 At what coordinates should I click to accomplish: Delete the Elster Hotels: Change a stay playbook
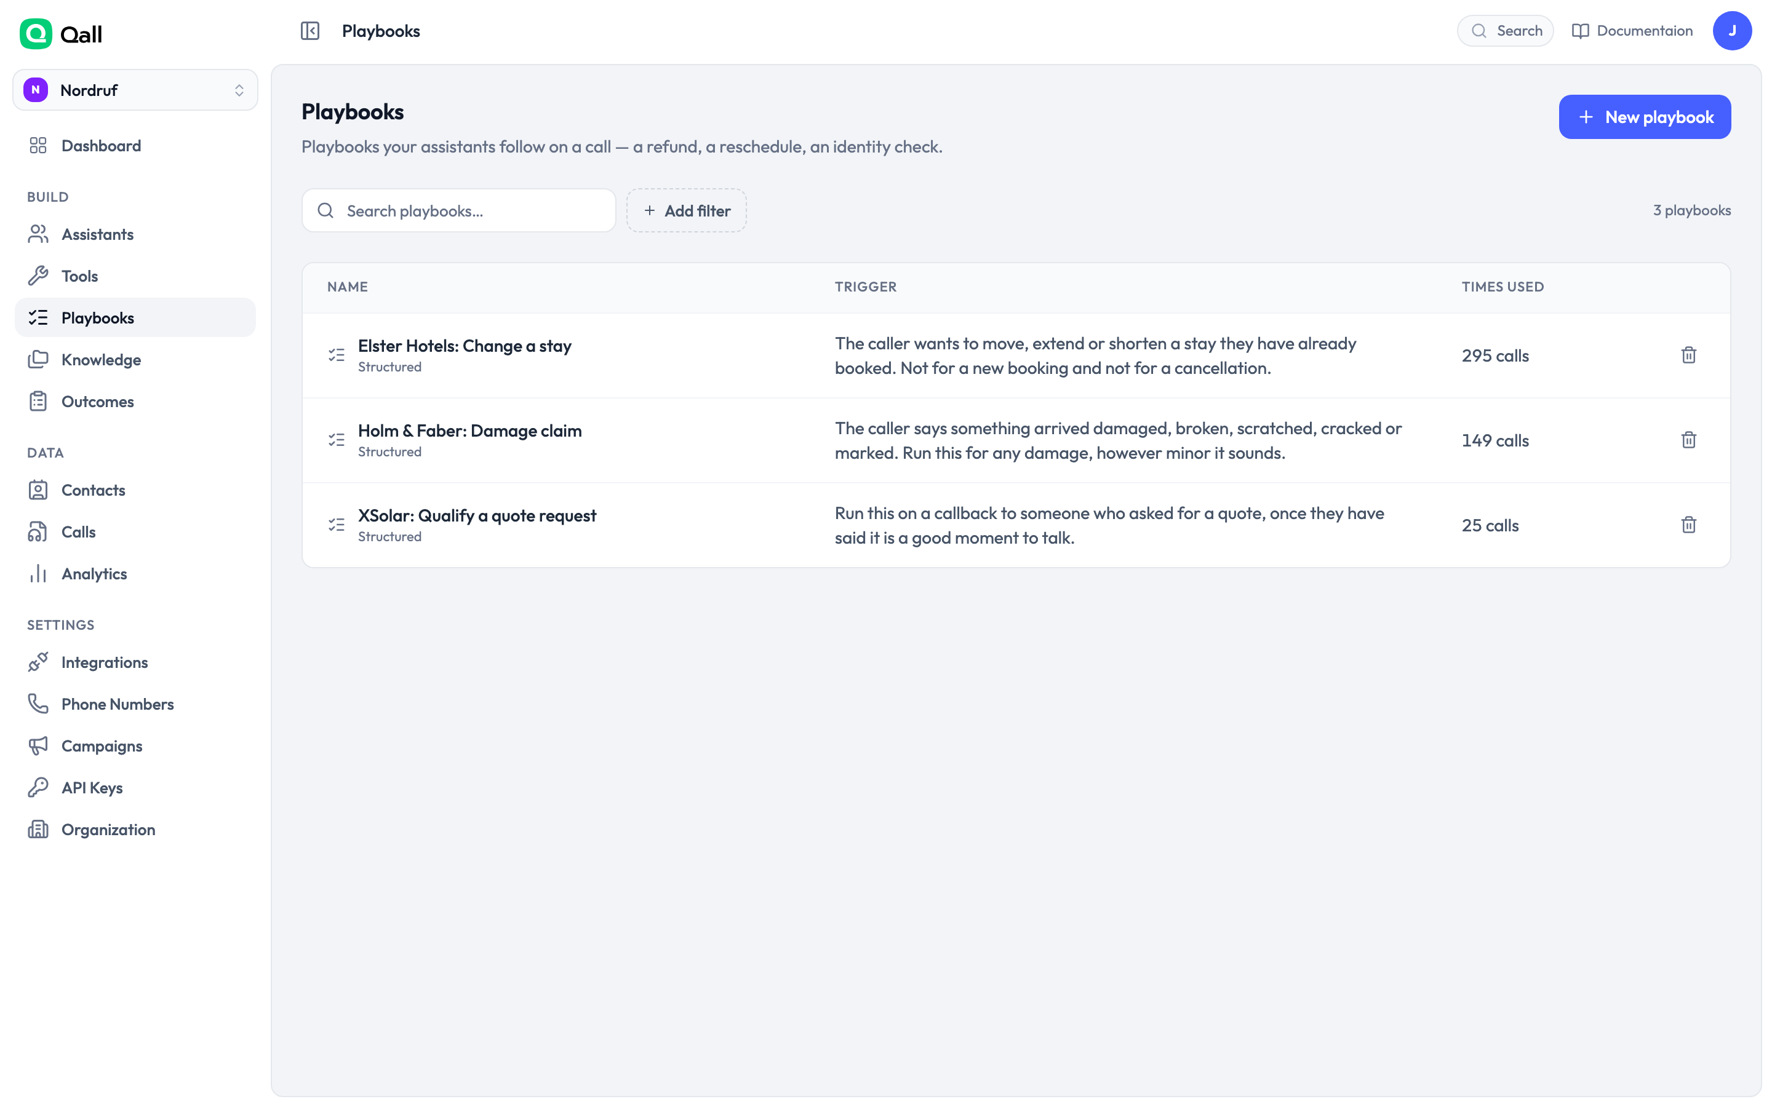(1688, 355)
